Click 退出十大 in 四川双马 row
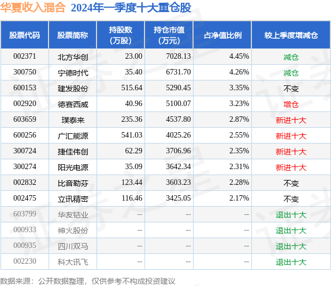Screen dimensions: 331x286 coord(291,246)
